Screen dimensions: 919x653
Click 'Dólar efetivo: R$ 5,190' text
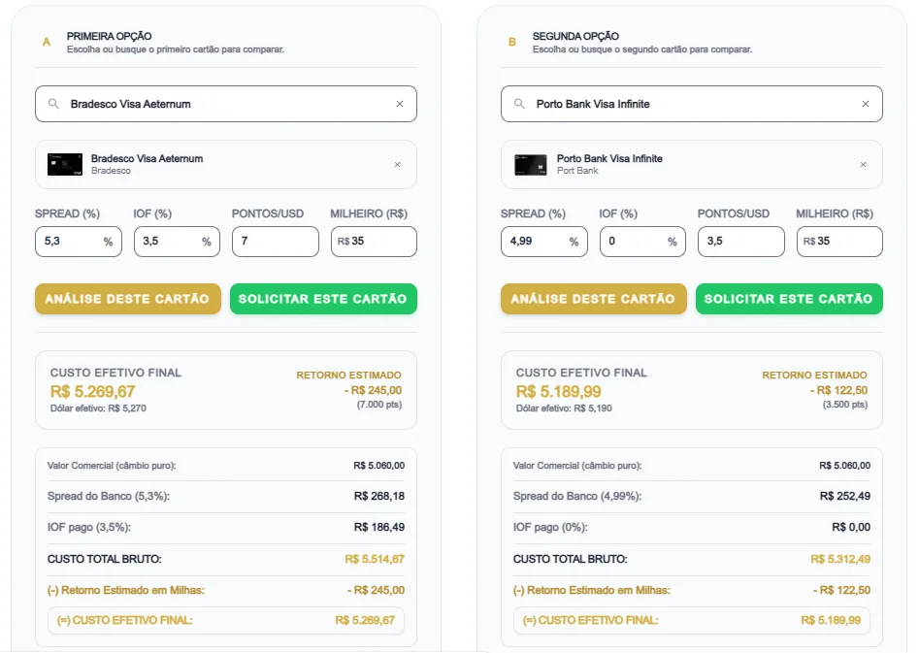pos(564,408)
